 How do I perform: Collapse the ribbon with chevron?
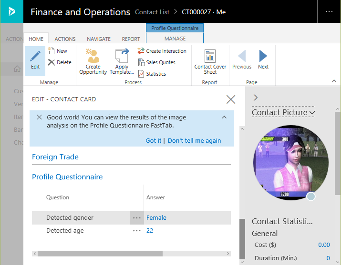tap(334, 81)
